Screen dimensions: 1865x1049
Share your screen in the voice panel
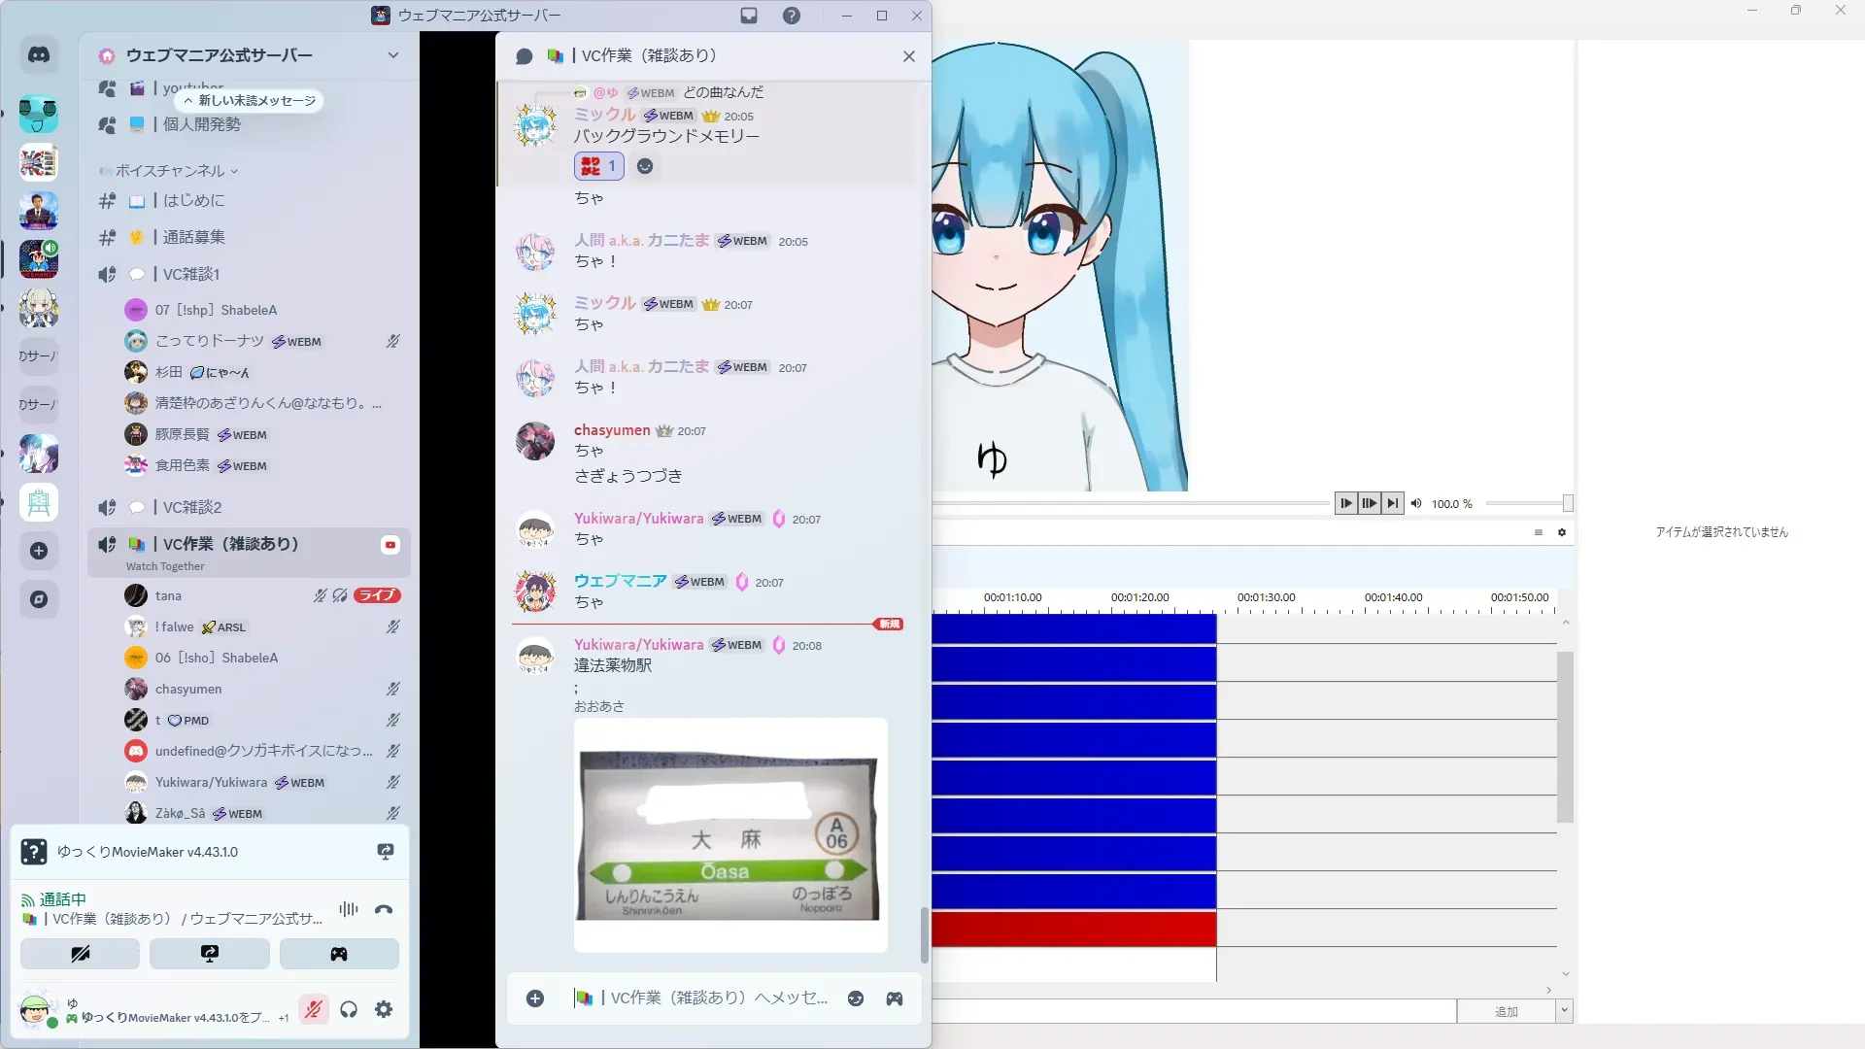[210, 954]
